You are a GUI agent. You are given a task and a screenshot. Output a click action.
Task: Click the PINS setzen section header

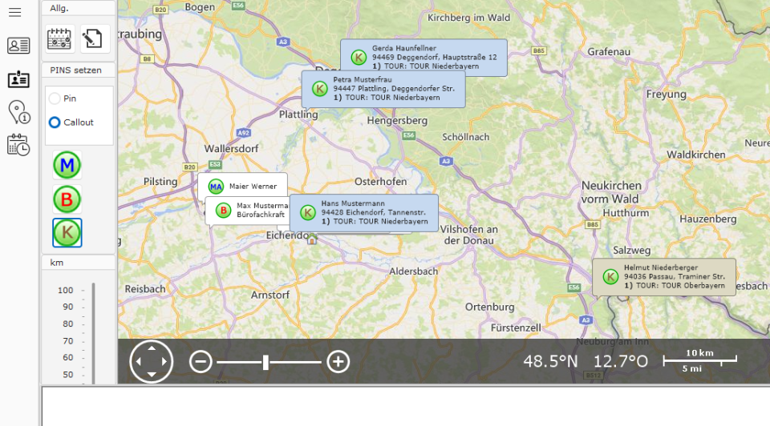pyautogui.click(x=78, y=70)
